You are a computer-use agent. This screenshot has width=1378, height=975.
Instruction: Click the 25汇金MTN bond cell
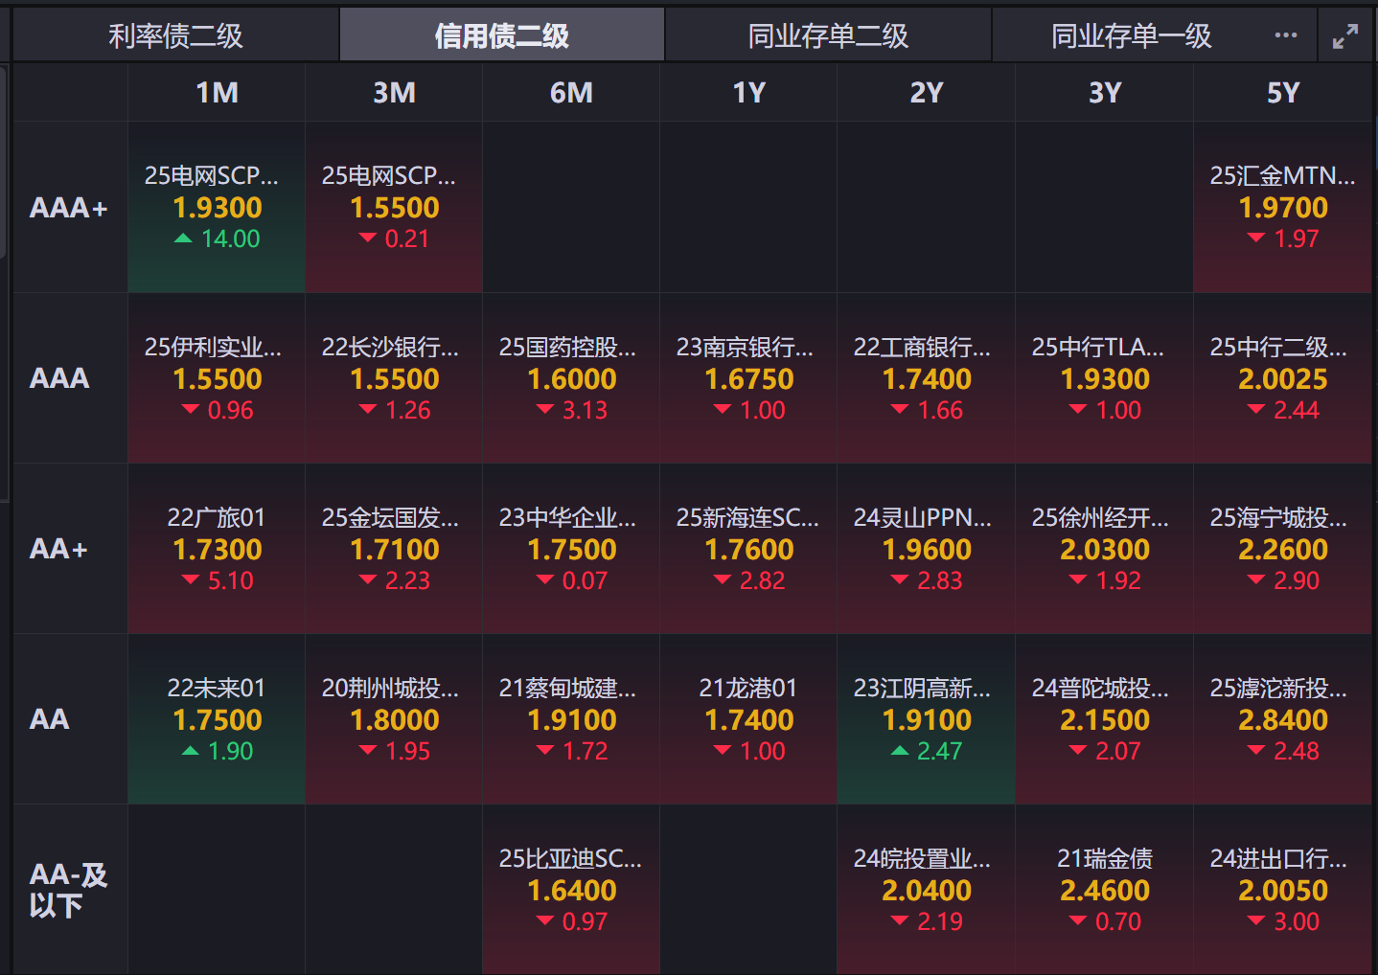1282,207
